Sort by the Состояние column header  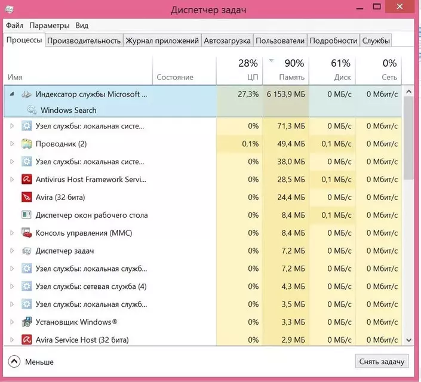pyautogui.click(x=184, y=70)
